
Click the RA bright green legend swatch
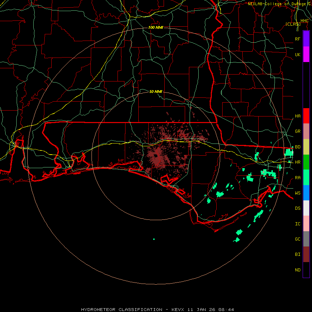point(306,177)
